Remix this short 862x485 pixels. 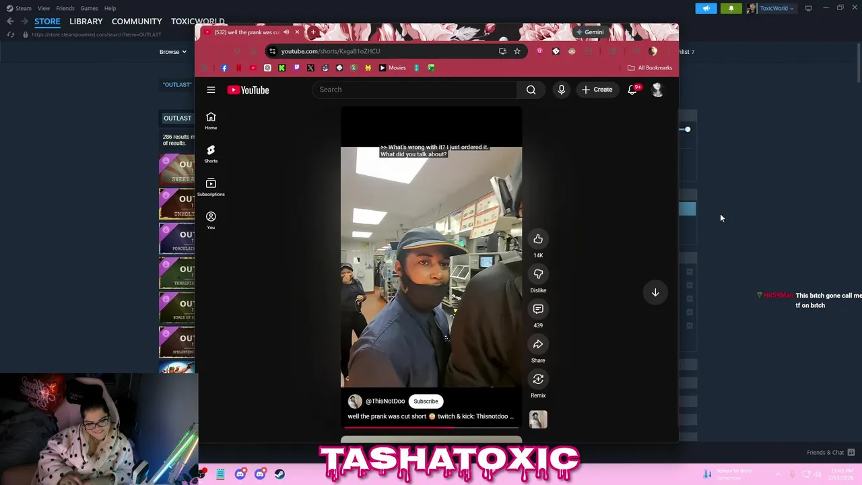click(x=538, y=379)
